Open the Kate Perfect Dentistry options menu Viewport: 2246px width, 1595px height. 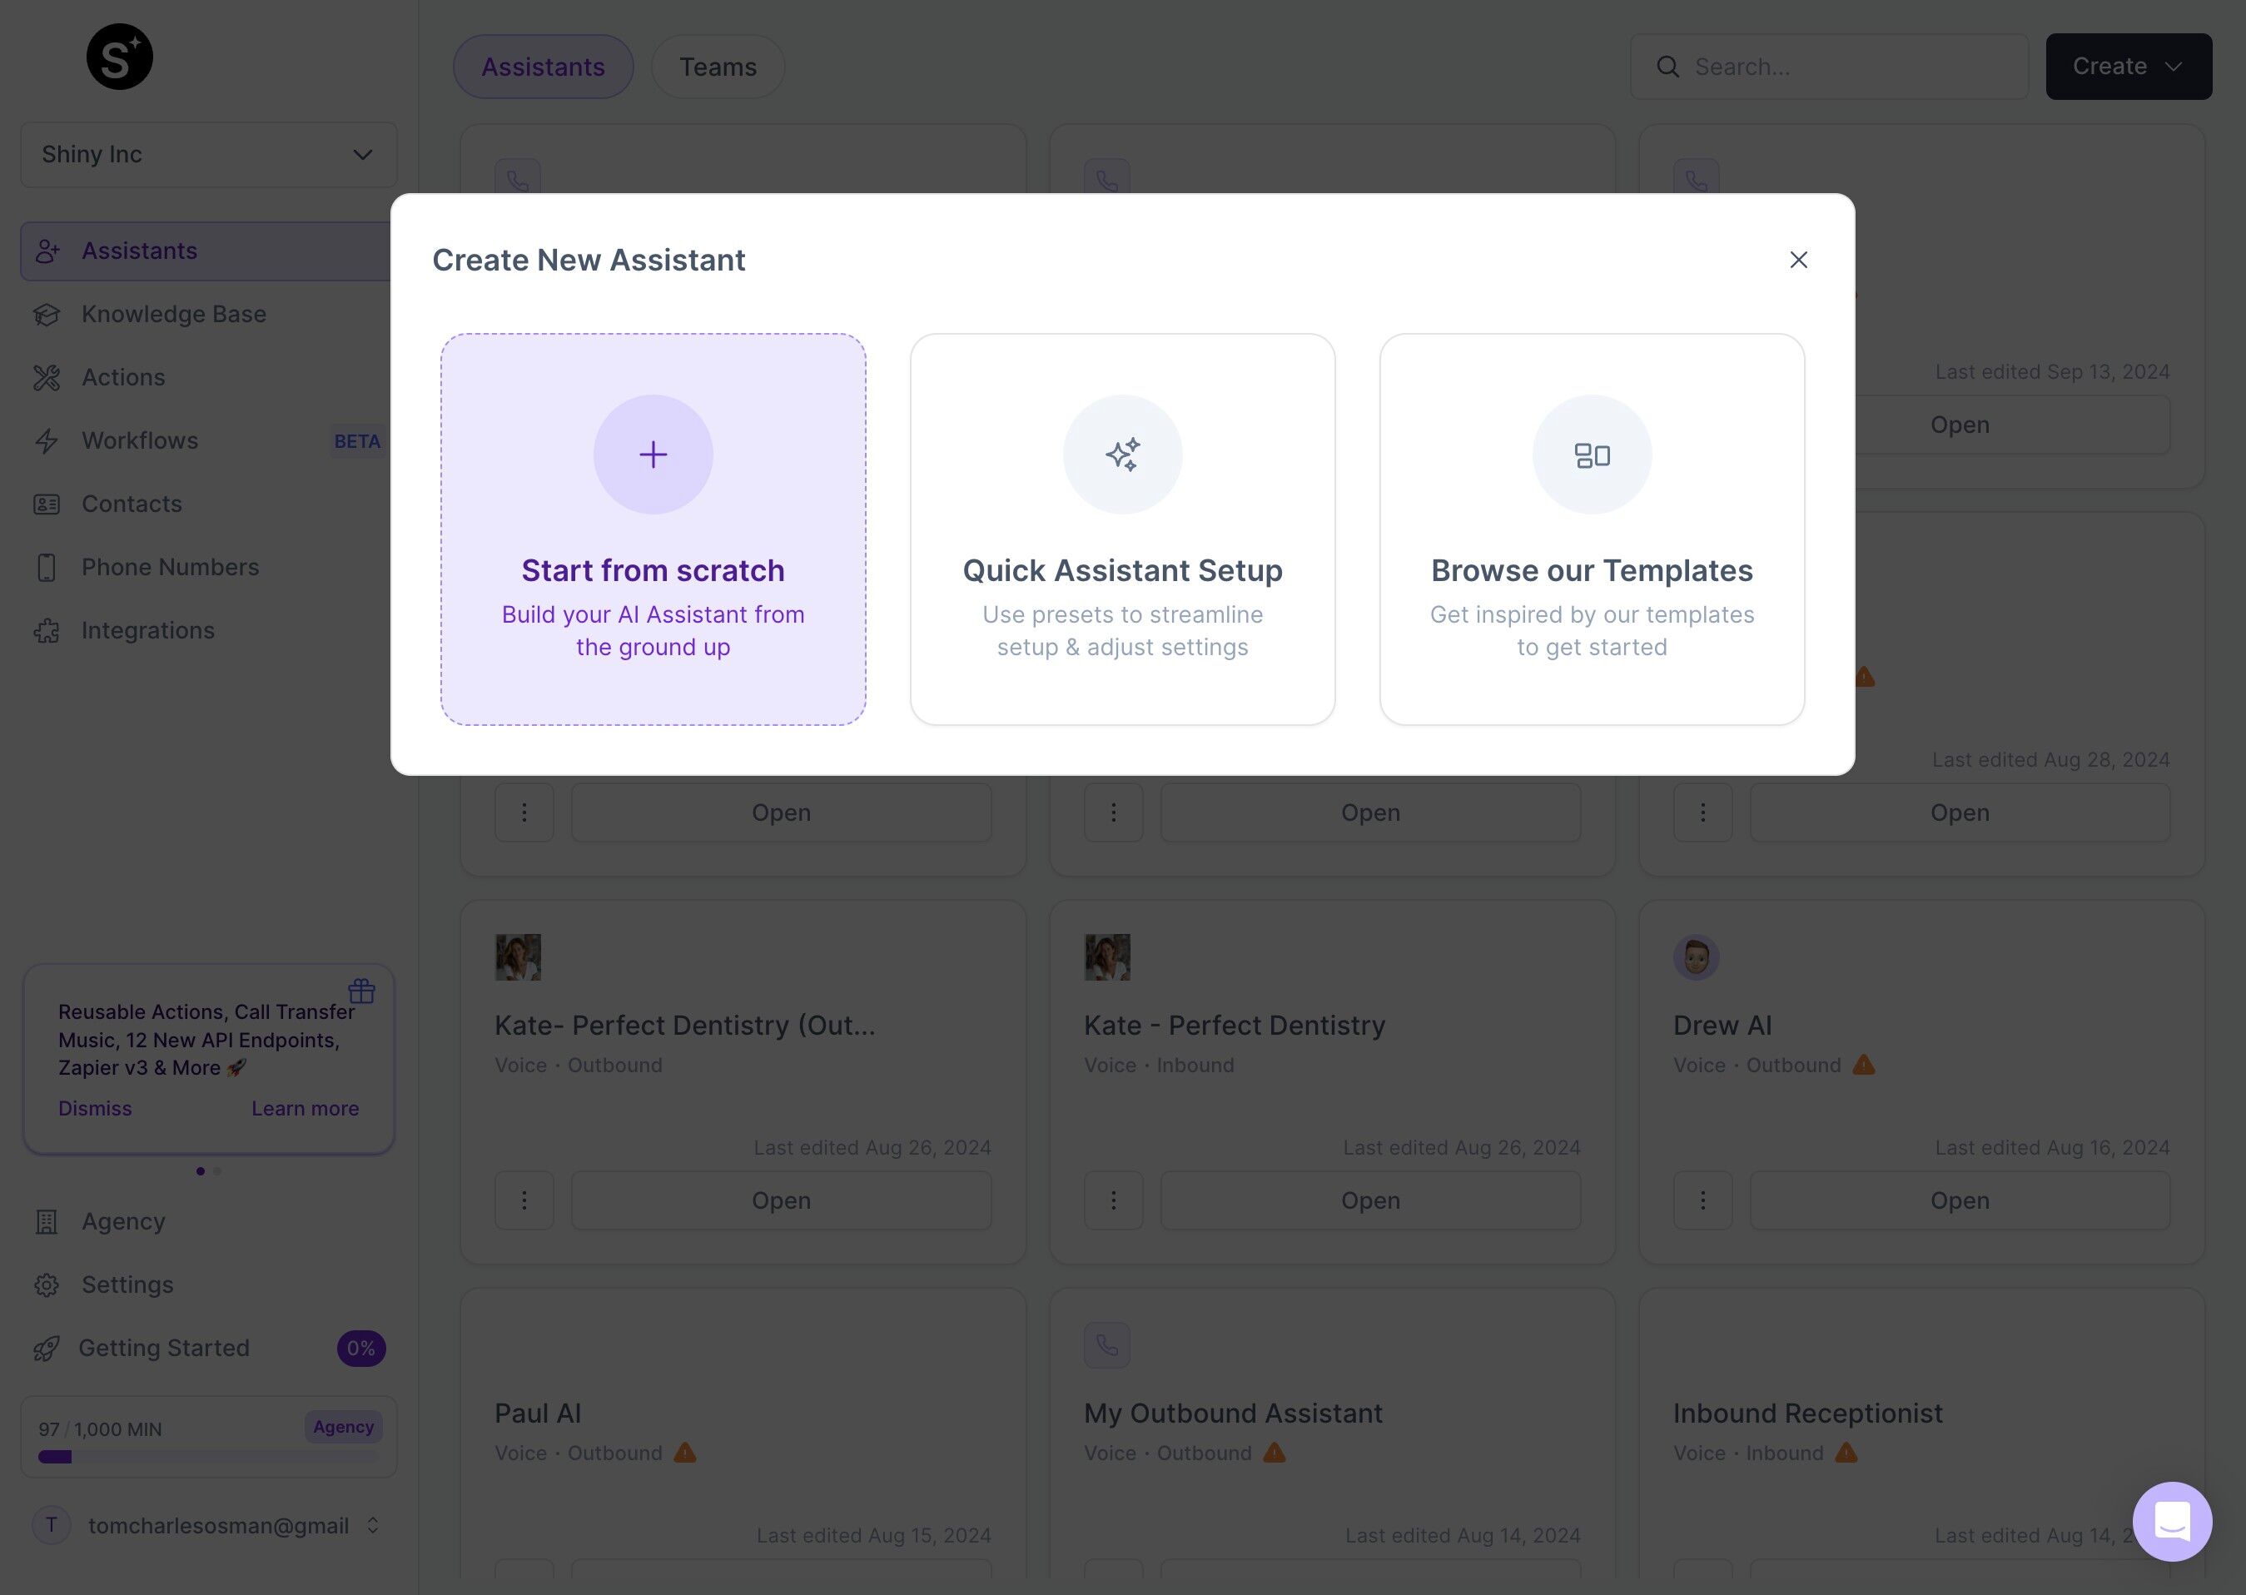(x=1114, y=1198)
